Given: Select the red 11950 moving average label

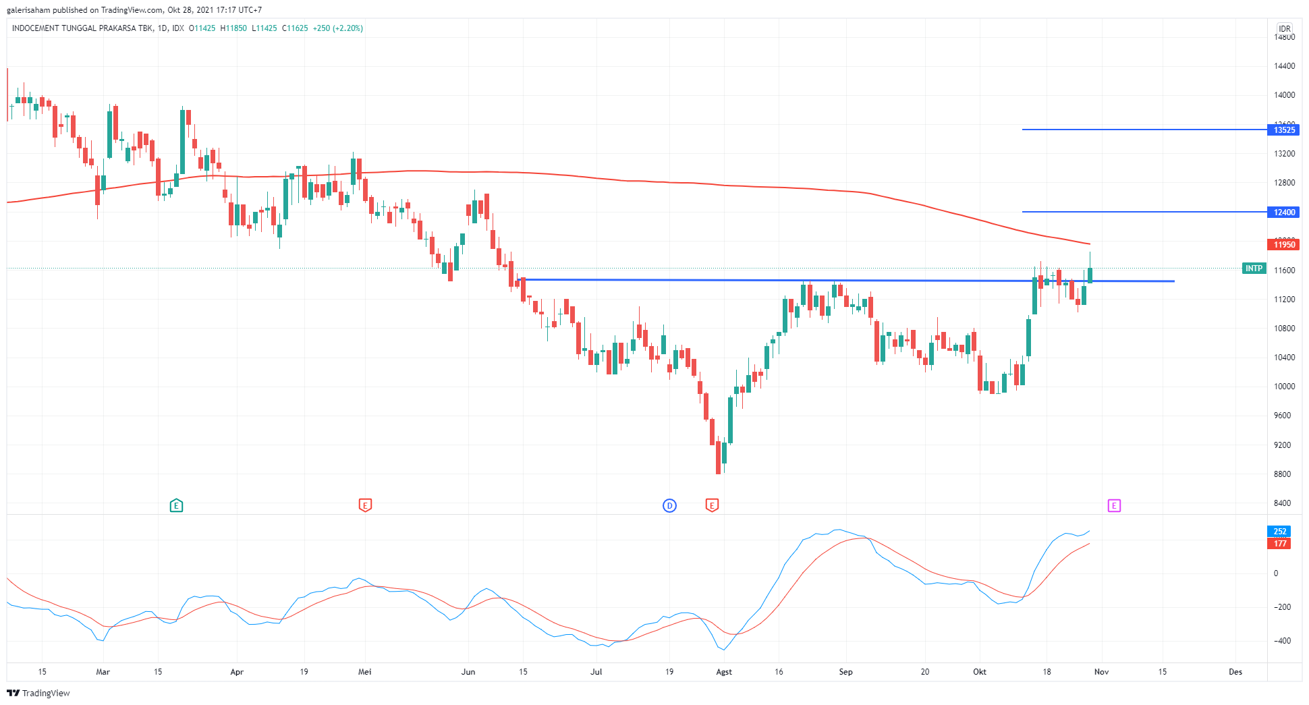Looking at the screenshot, I should pos(1283,244).
